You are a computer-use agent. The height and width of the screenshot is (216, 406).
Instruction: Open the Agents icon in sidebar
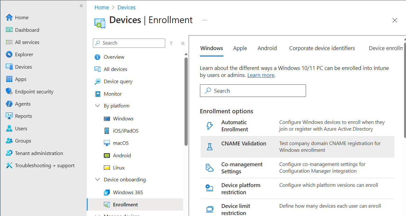pyautogui.click(x=9, y=104)
